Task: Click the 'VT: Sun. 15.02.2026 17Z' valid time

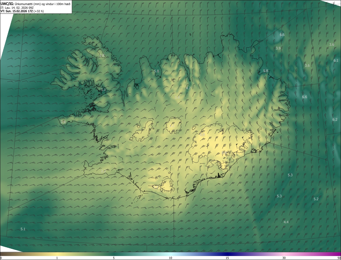Action: point(17,11)
